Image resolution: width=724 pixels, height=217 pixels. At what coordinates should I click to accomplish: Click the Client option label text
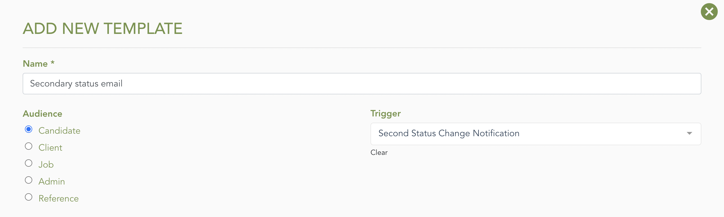tap(50, 147)
